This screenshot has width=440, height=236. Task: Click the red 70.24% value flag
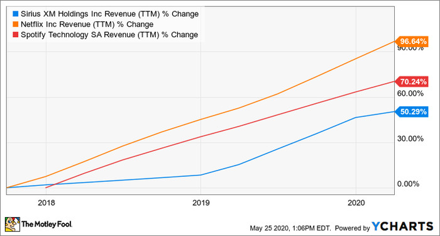click(411, 82)
